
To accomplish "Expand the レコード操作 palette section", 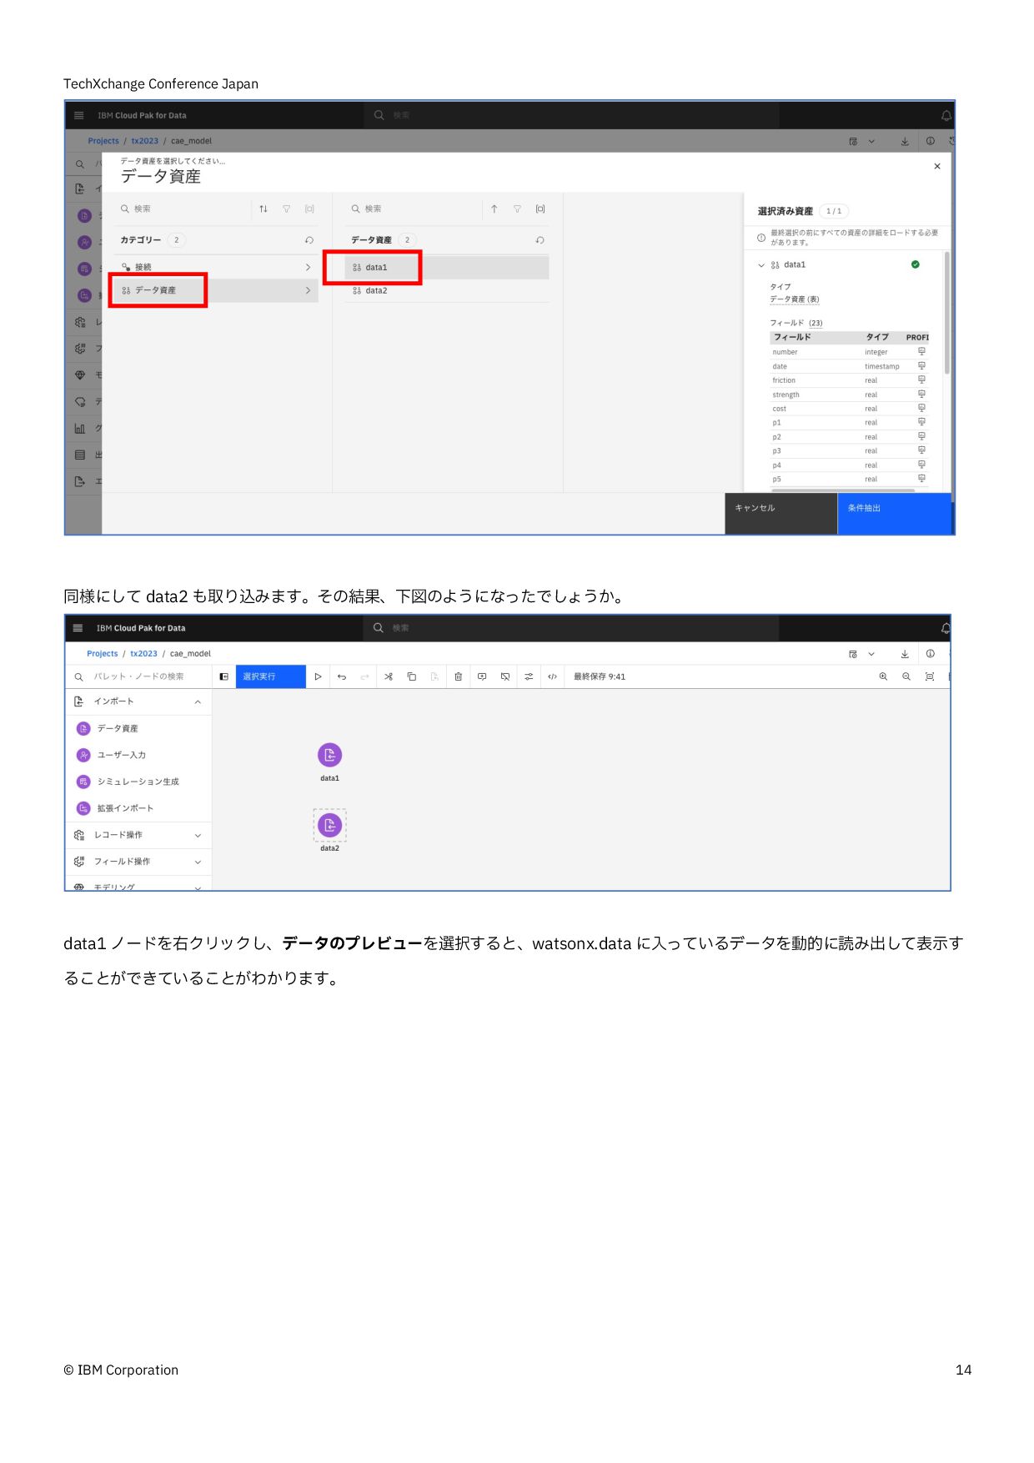I will (x=198, y=835).
